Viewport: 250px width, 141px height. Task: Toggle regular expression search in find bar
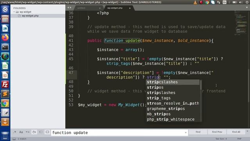pos(14,132)
